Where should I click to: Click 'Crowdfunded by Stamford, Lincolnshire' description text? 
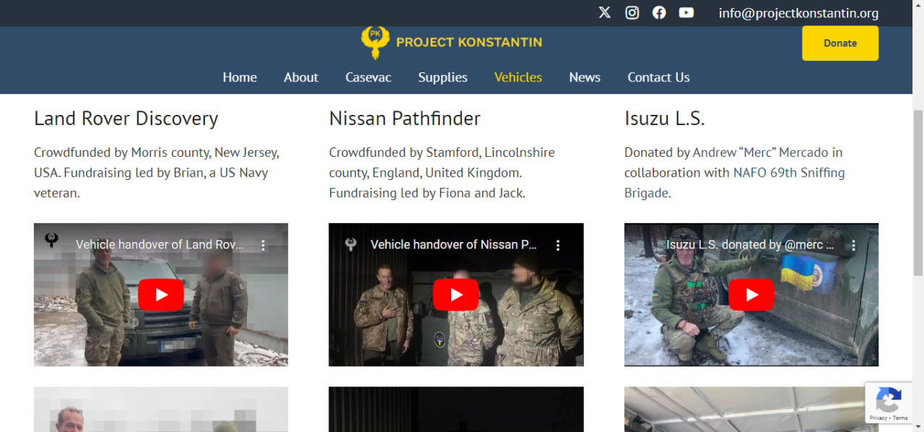(442, 173)
